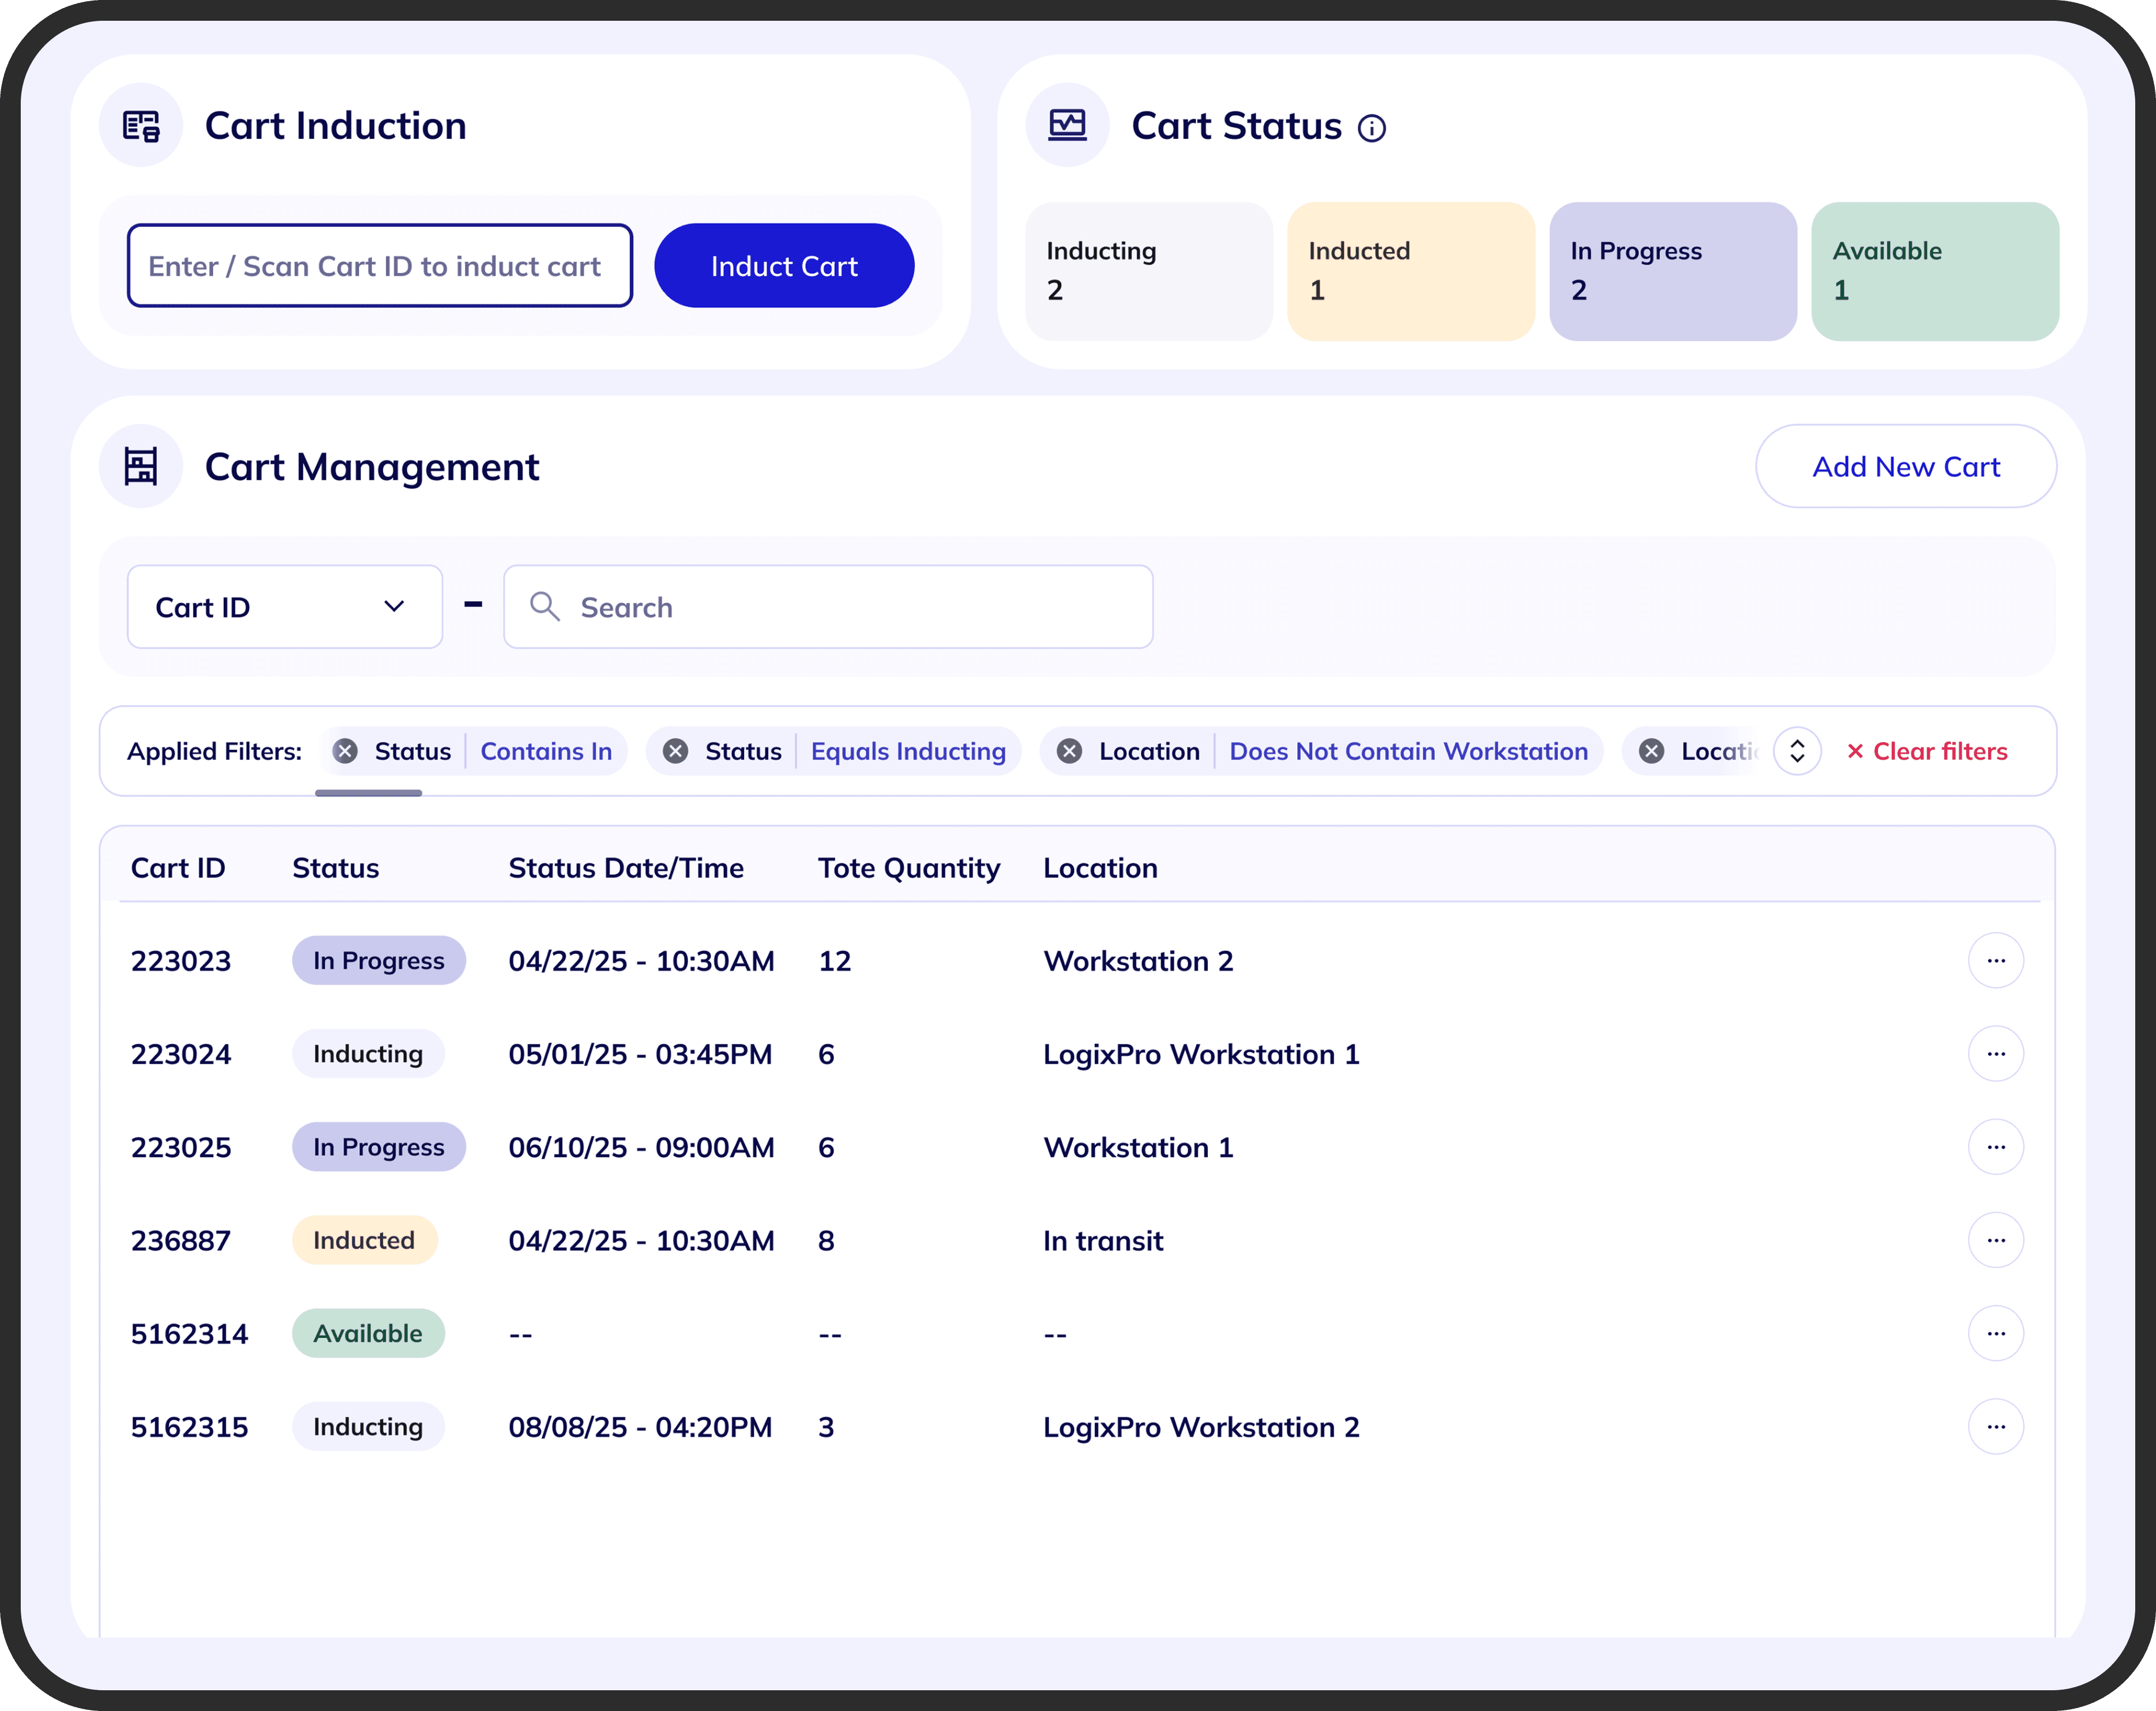Click the Cart Management header icon
Image resolution: width=2156 pixels, height=1711 pixels.
coord(141,466)
